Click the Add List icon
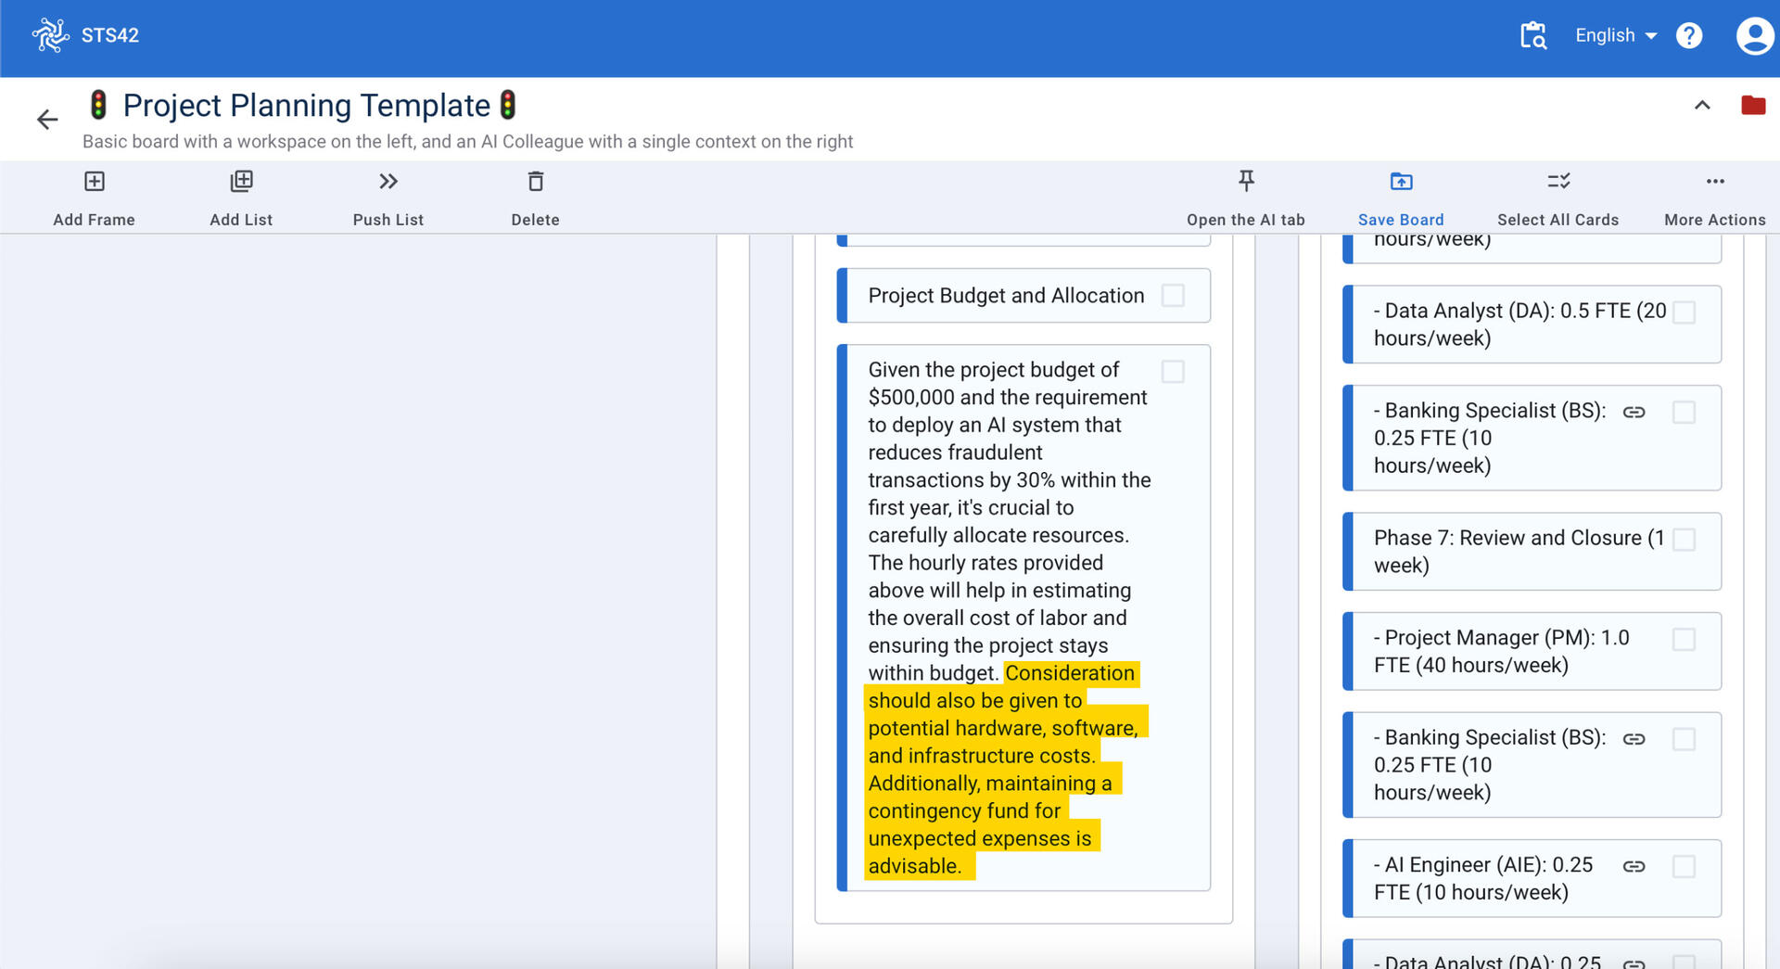 [241, 182]
